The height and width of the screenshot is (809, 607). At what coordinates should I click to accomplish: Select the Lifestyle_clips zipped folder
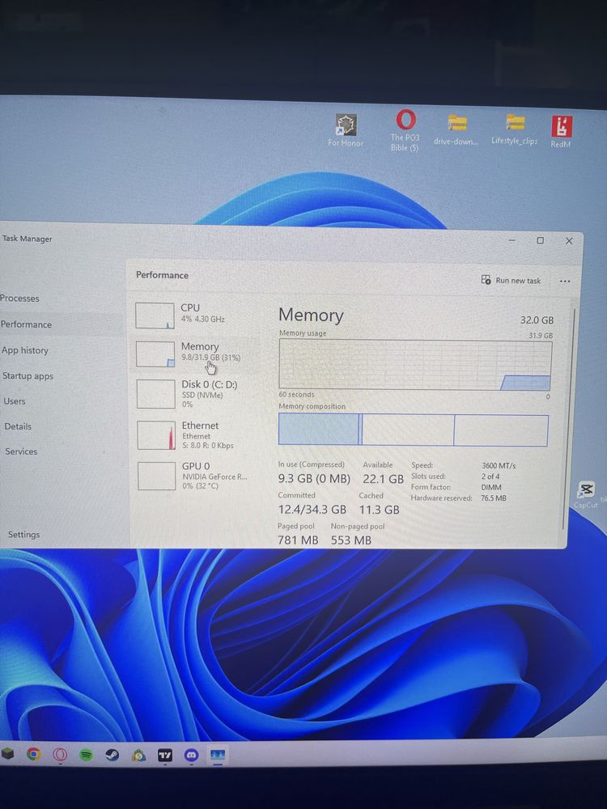pyautogui.click(x=515, y=130)
